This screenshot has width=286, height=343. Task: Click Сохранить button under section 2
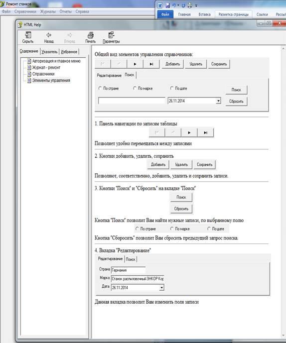click(205, 164)
